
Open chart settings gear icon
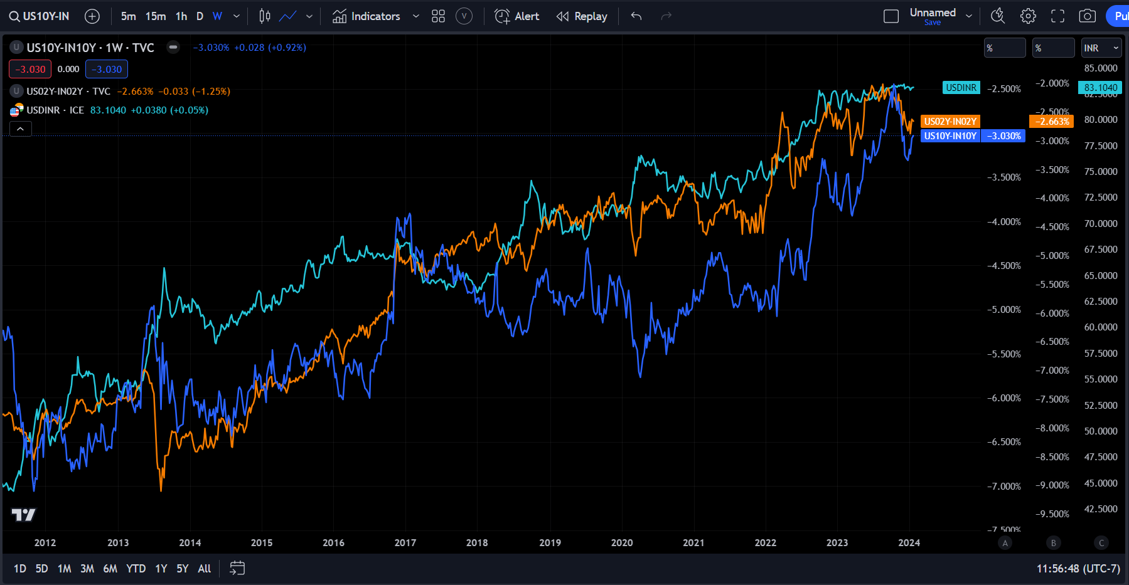point(1028,16)
